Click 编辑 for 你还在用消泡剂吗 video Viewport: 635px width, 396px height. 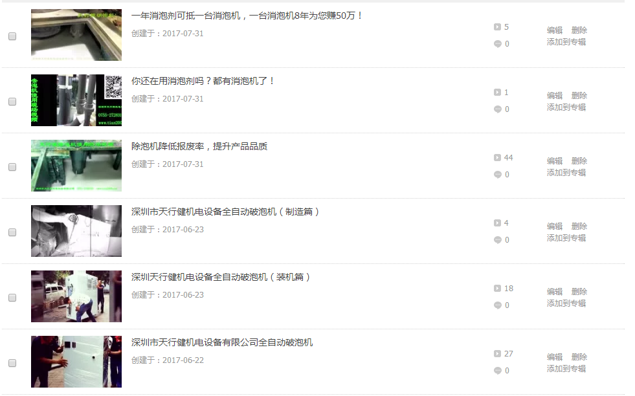coord(554,96)
